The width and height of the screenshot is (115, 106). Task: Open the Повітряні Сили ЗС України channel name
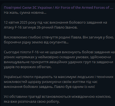click(x=28, y=8)
